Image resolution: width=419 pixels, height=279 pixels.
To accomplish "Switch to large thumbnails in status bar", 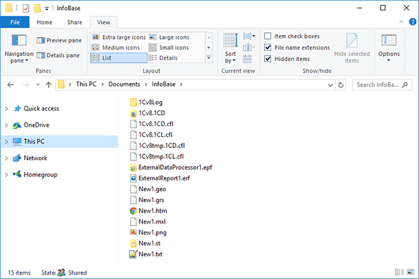I will 411,272.
